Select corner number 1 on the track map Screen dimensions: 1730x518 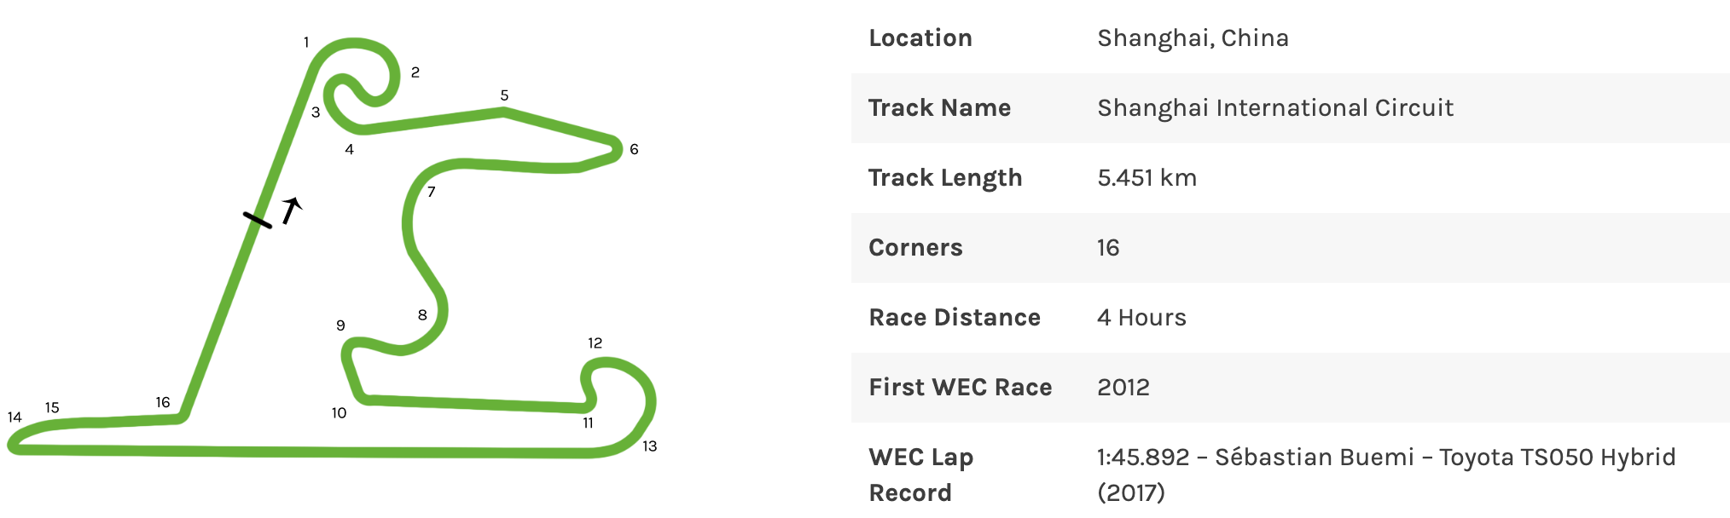tap(306, 42)
